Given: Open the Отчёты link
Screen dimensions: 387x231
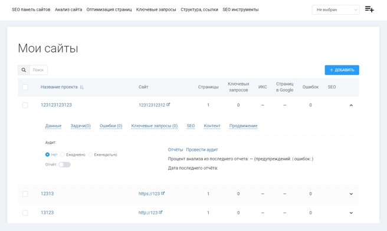Looking at the screenshot, I should pyautogui.click(x=175, y=150).
